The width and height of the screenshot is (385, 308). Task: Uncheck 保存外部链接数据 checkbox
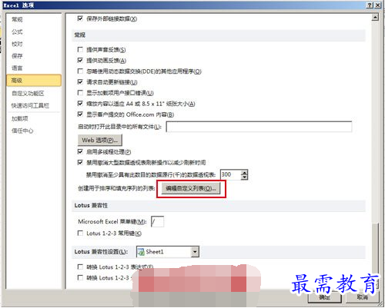point(80,18)
